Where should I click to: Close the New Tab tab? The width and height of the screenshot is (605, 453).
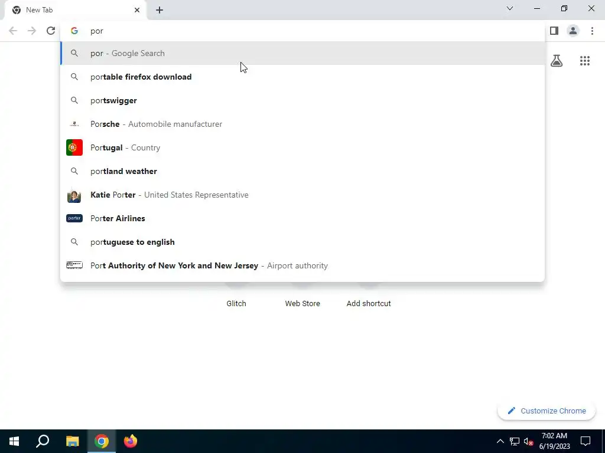click(x=137, y=10)
